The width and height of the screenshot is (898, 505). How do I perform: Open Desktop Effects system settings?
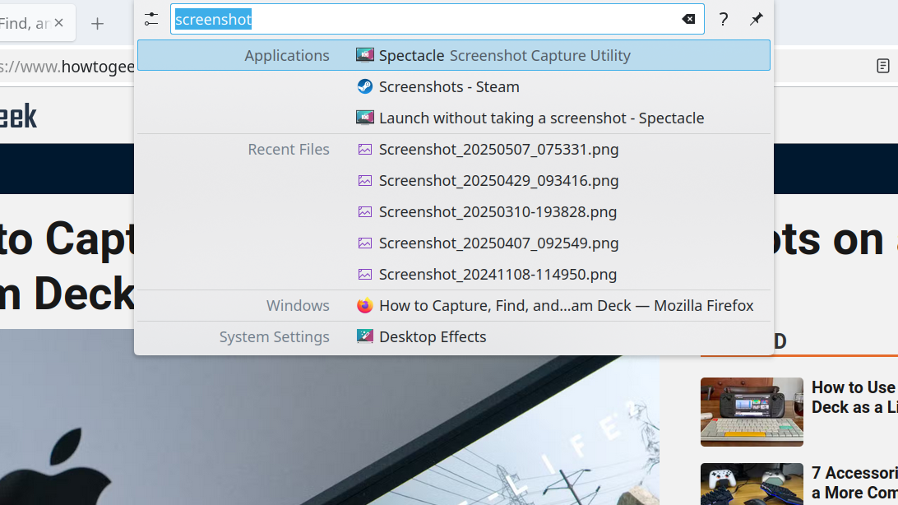pos(432,336)
